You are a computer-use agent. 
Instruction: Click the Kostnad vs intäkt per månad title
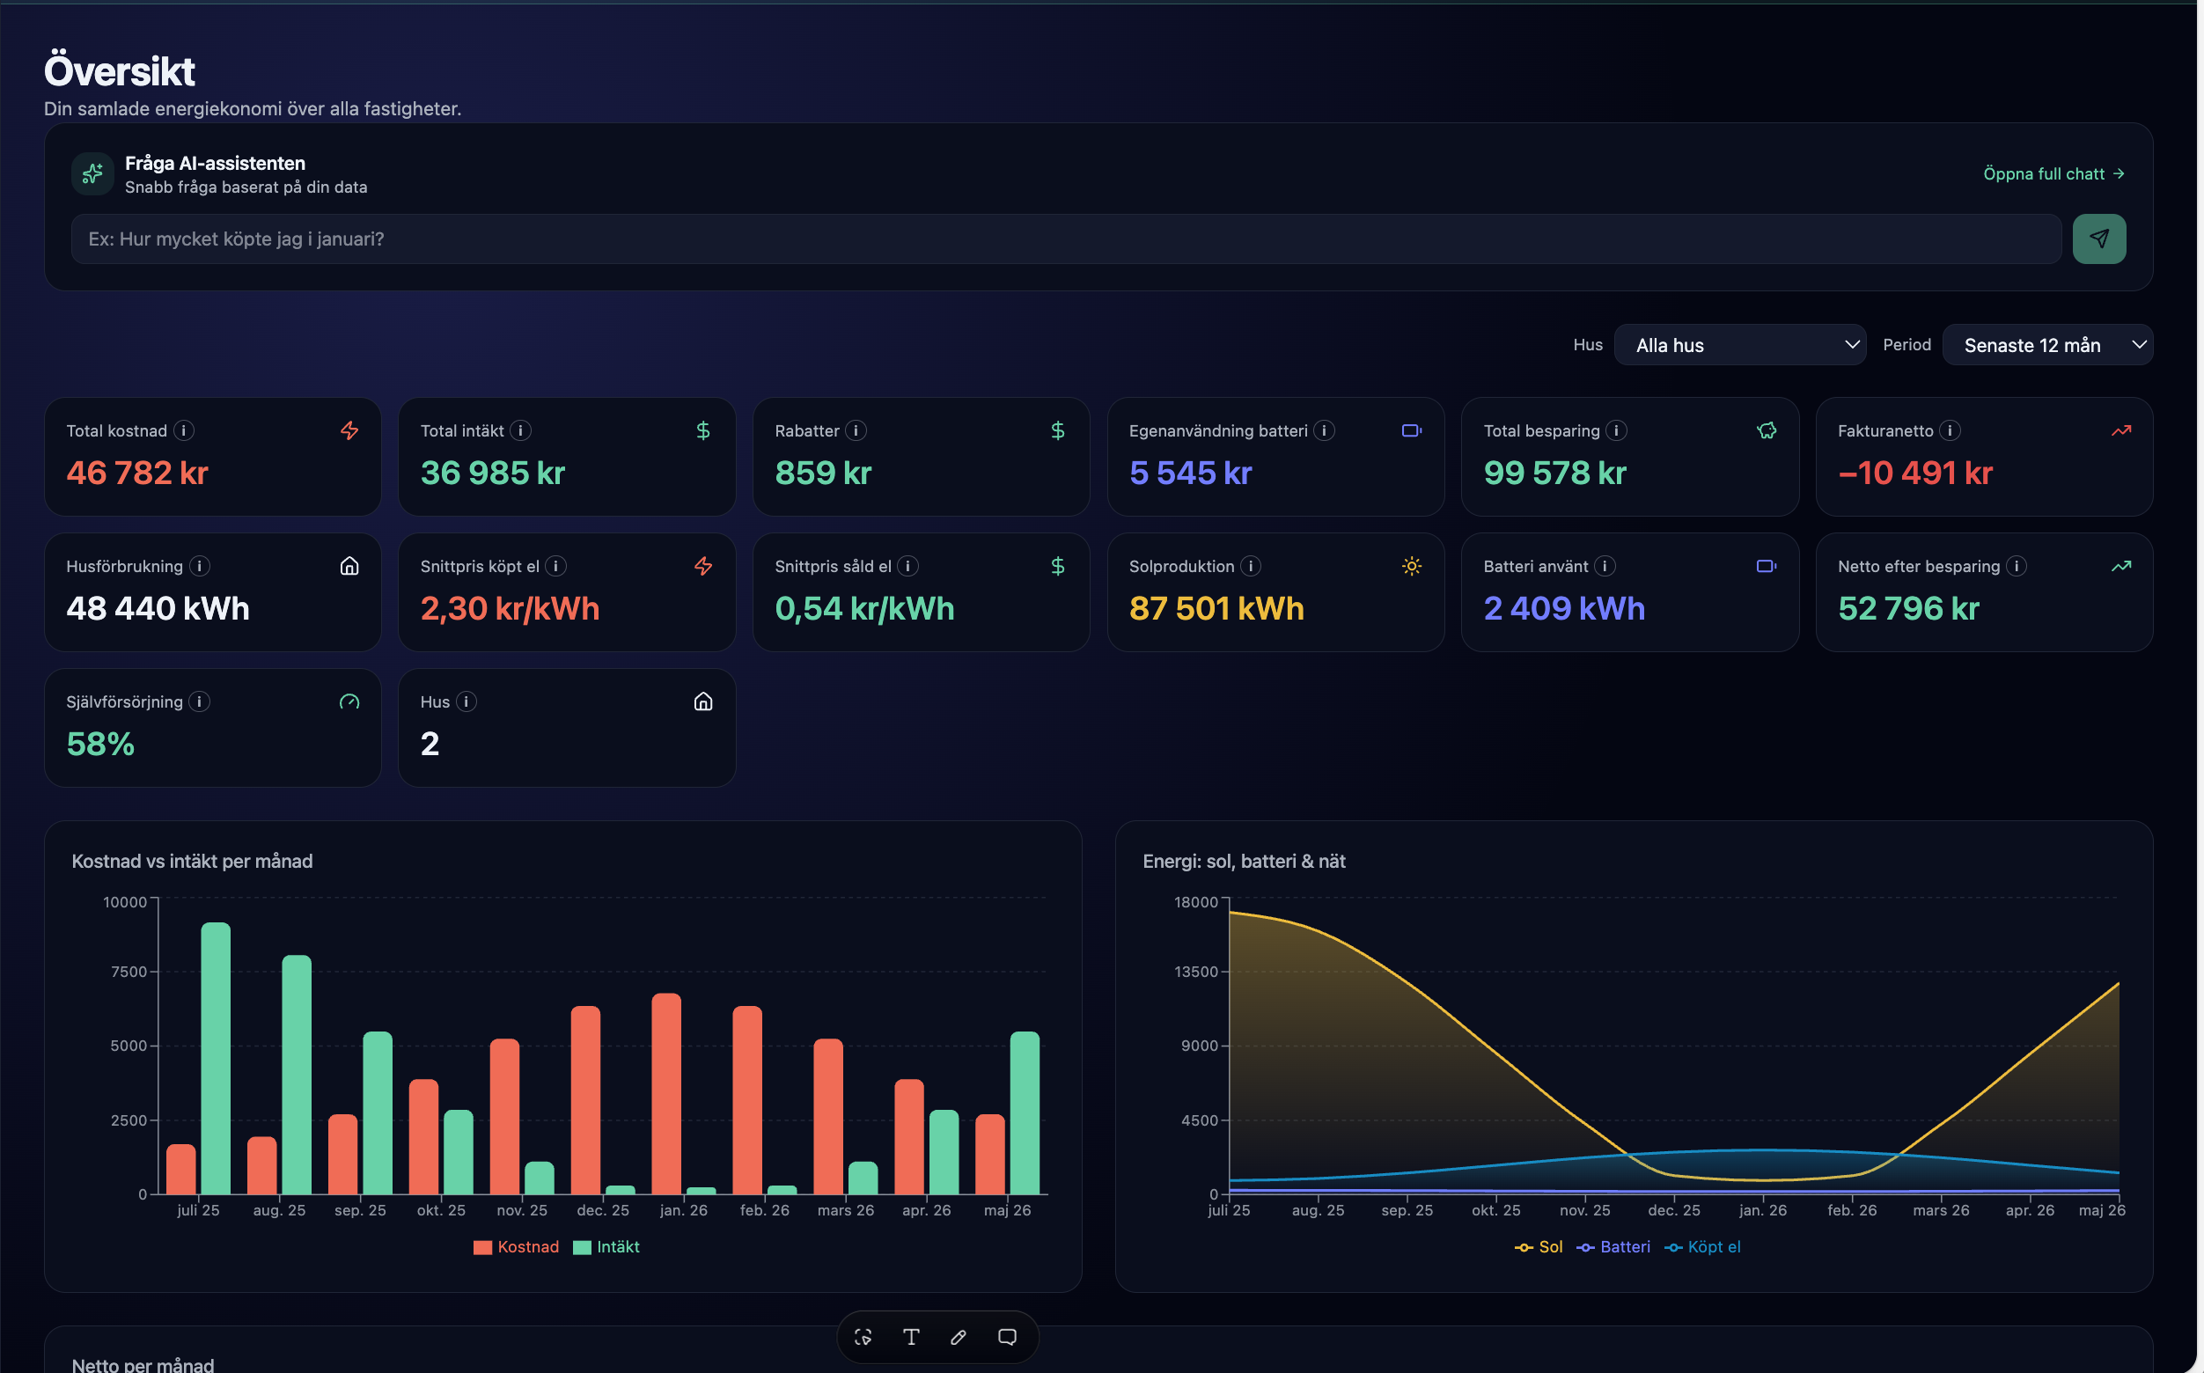click(x=193, y=861)
